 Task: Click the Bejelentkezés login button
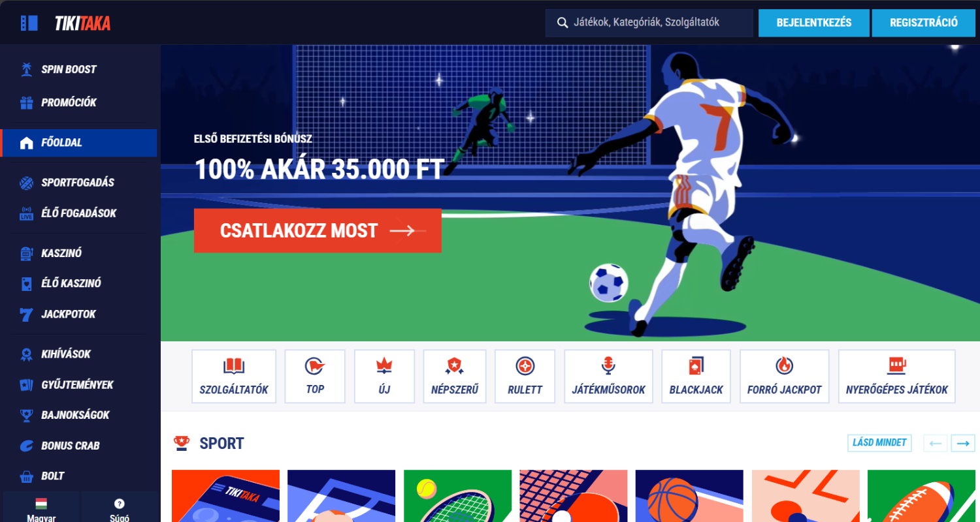click(x=814, y=23)
